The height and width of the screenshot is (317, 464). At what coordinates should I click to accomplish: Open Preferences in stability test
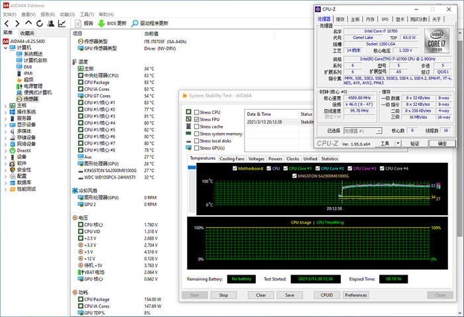(356, 295)
